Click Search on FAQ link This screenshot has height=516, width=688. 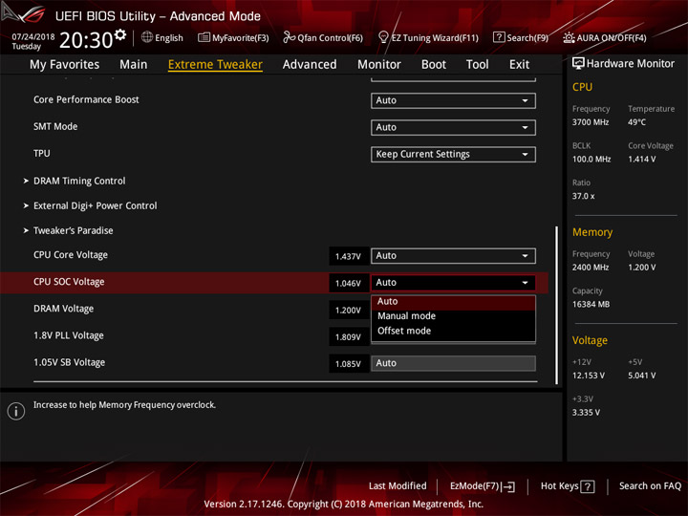(x=650, y=485)
